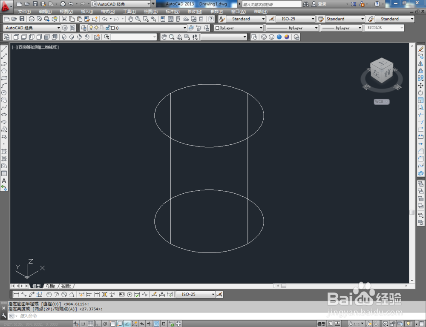Screen dimensions: 426x327
Task: Click the Plot printer icon in Standard toolbar
Action: 32,19
